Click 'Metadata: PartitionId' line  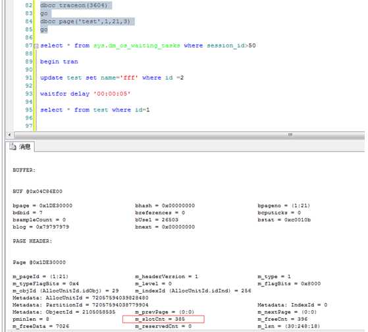click(80, 305)
